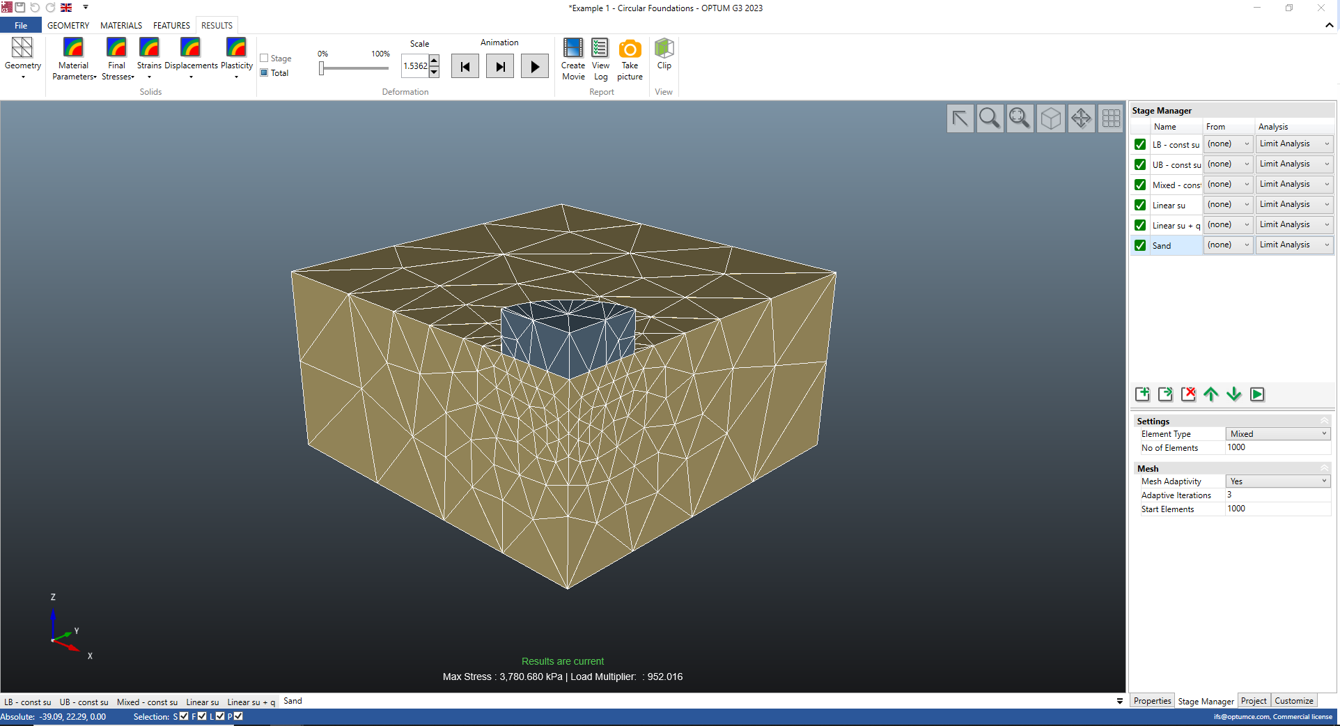
Task: Open Strains results menu
Action: [x=149, y=59]
